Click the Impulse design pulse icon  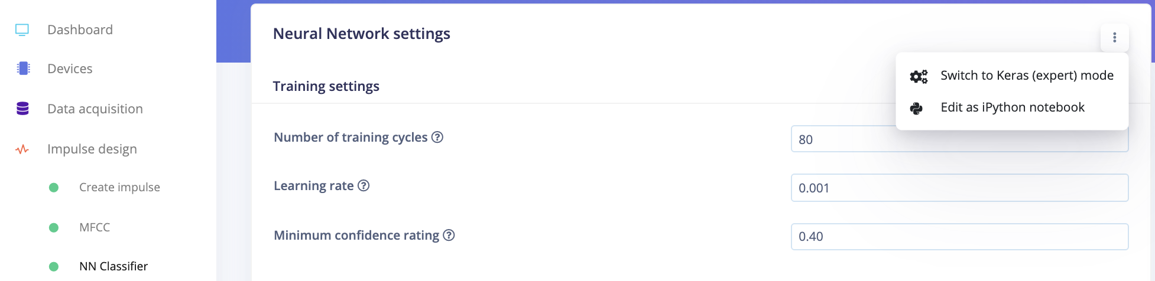pos(22,149)
